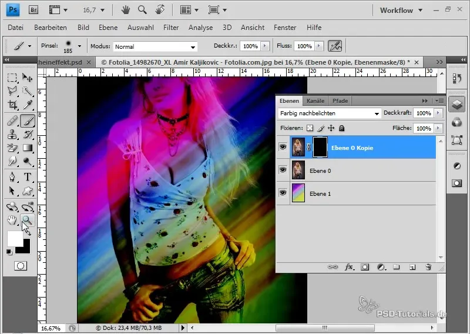Select the Hand tool in toolbox
The image size is (470, 334).
(12, 221)
